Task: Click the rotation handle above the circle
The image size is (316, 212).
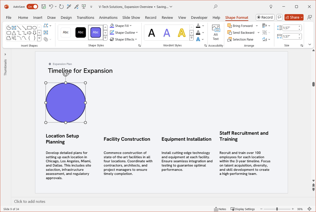Action: [x=66, y=74]
